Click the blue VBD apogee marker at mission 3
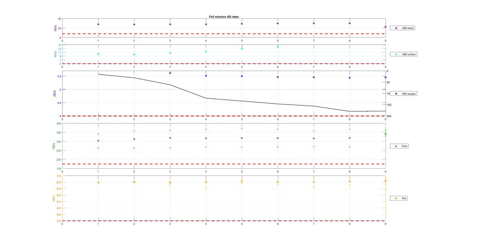Screen dimensions: 479x248 click(x=170, y=73)
